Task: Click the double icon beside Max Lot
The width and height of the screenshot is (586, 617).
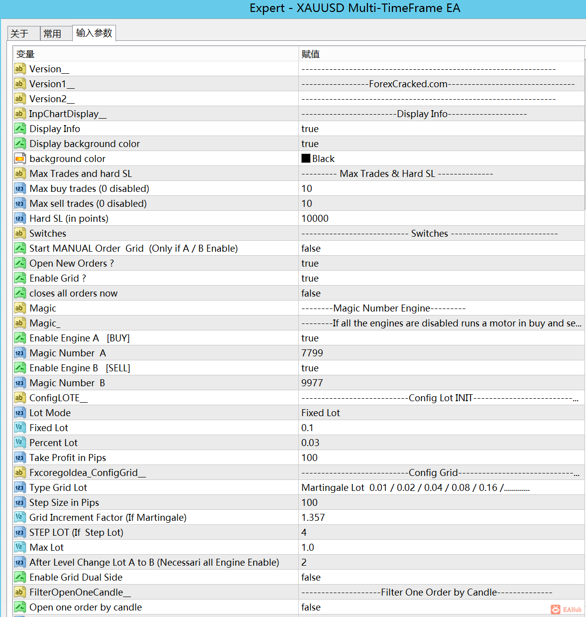Action: [x=20, y=547]
